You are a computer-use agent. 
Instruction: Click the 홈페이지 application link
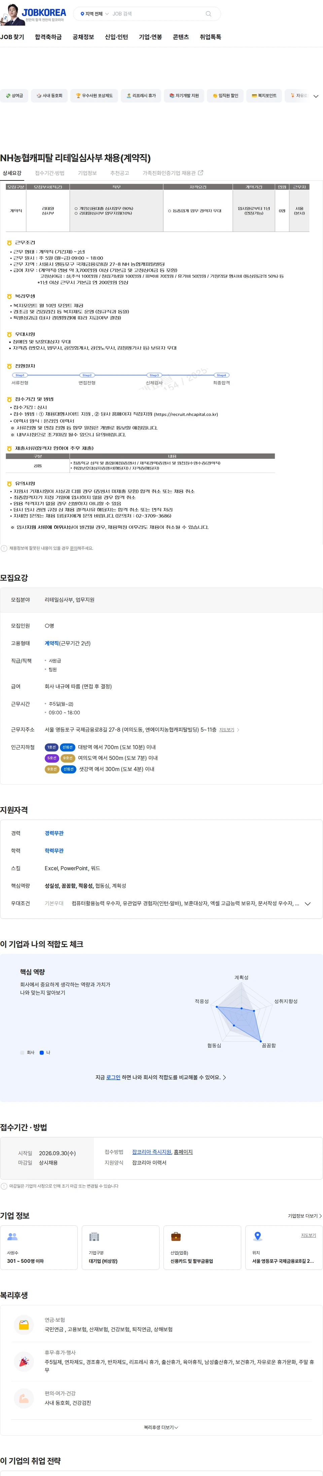pyautogui.click(x=183, y=1152)
